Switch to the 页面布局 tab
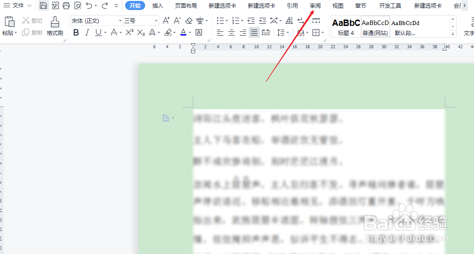The height and width of the screenshot is (254, 474). [186, 5]
